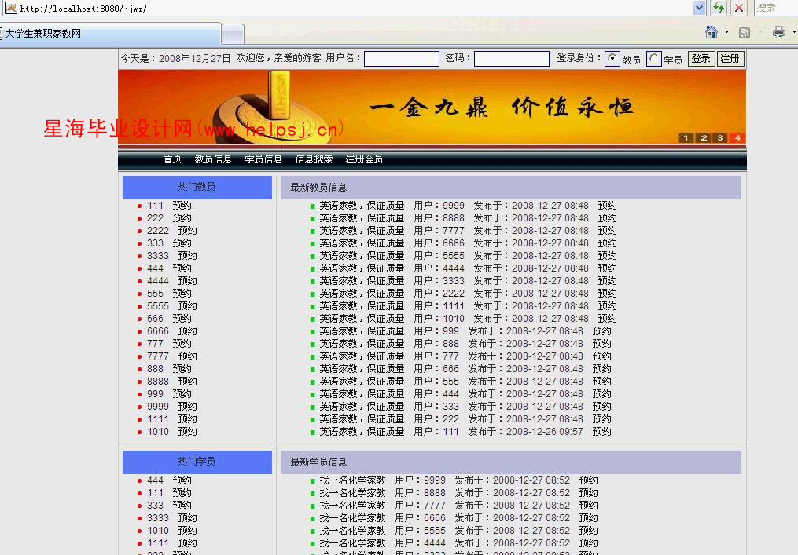Image resolution: width=798 pixels, height=555 pixels.
Task: Show banner slide 1
Action: click(x=686, y=137)
